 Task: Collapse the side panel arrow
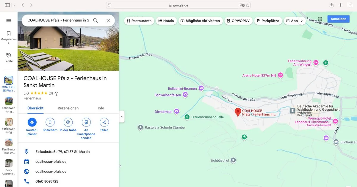[121, 117]
